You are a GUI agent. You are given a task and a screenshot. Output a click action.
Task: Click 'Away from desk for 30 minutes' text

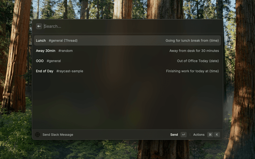pyautogui.click(x=194, y=51)
